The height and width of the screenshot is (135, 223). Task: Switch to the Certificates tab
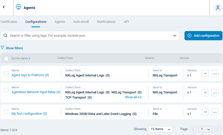tap(9, 22)
